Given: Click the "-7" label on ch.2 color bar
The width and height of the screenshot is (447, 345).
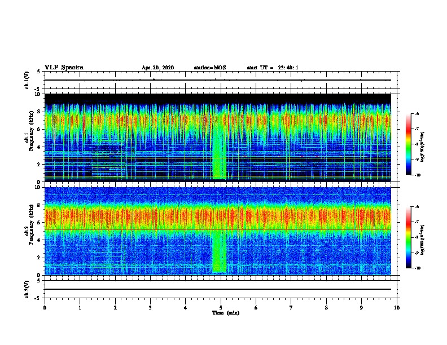Looking at the screenshot, I should click(x=417, y=222).
